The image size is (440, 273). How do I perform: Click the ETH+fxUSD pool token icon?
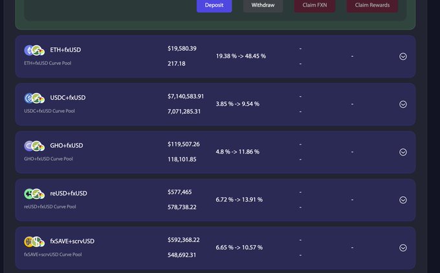[34, 50]
